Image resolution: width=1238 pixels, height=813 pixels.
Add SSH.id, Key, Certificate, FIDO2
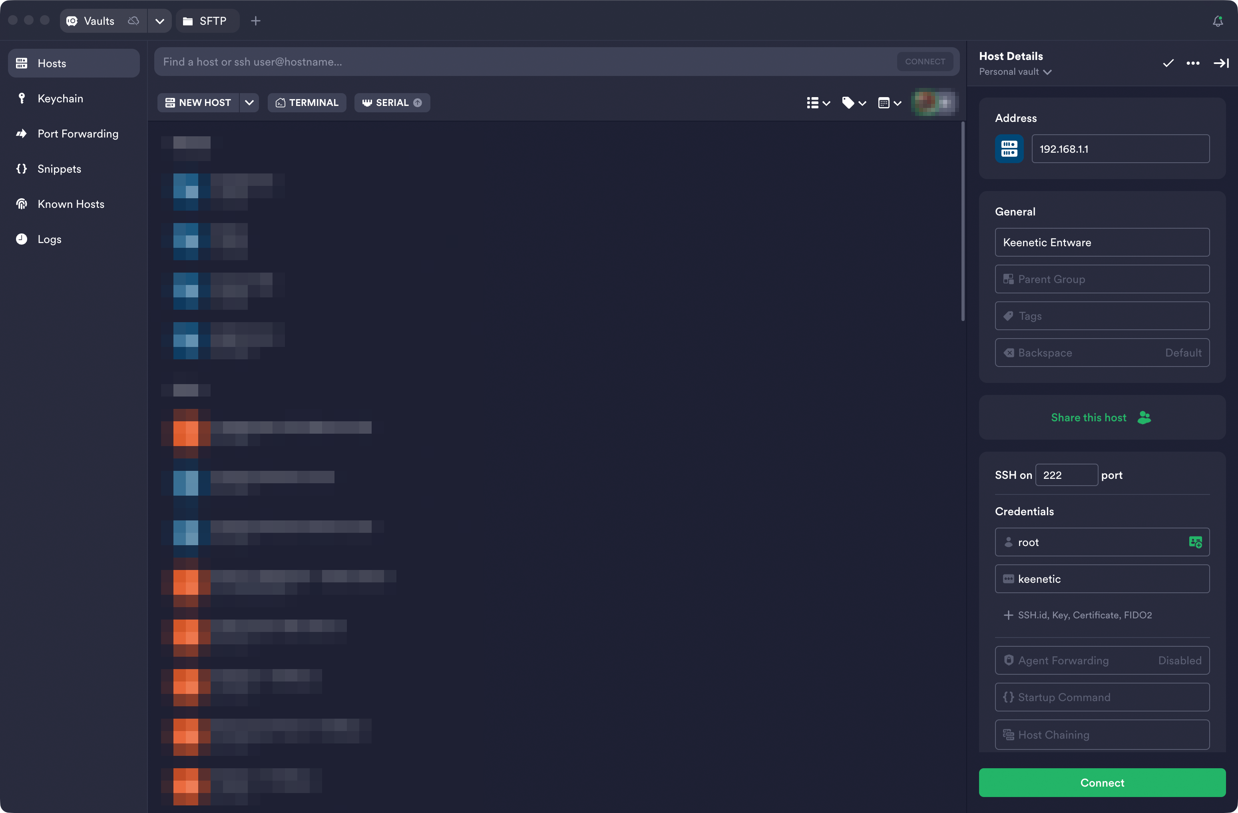click(1077, 615)
